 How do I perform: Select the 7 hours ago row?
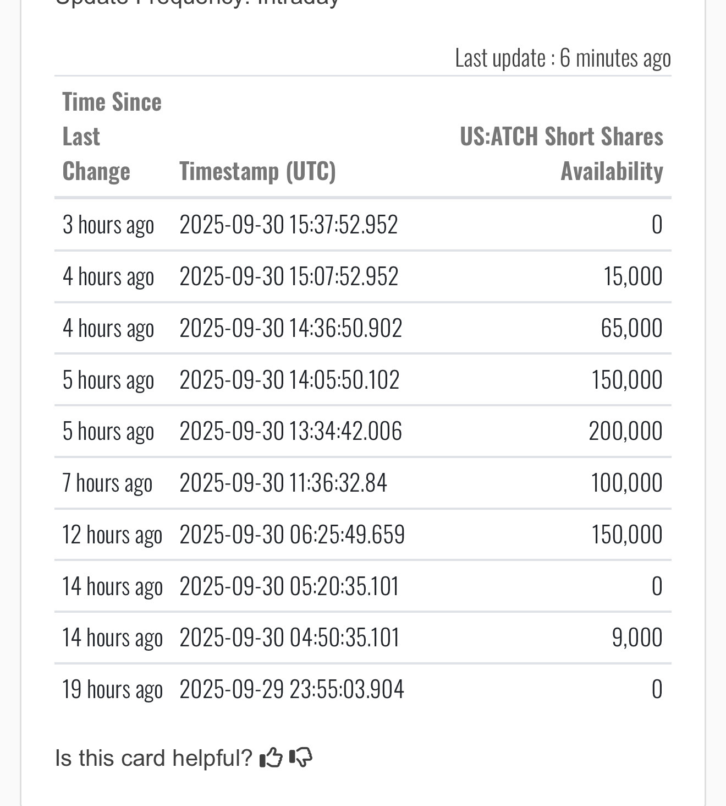tap(107, 483)
